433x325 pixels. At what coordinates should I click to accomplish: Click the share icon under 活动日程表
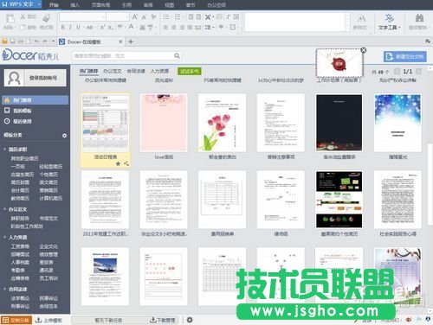(126, 163)
